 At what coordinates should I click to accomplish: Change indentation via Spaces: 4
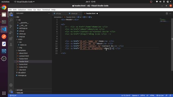(x=135, y=95)
